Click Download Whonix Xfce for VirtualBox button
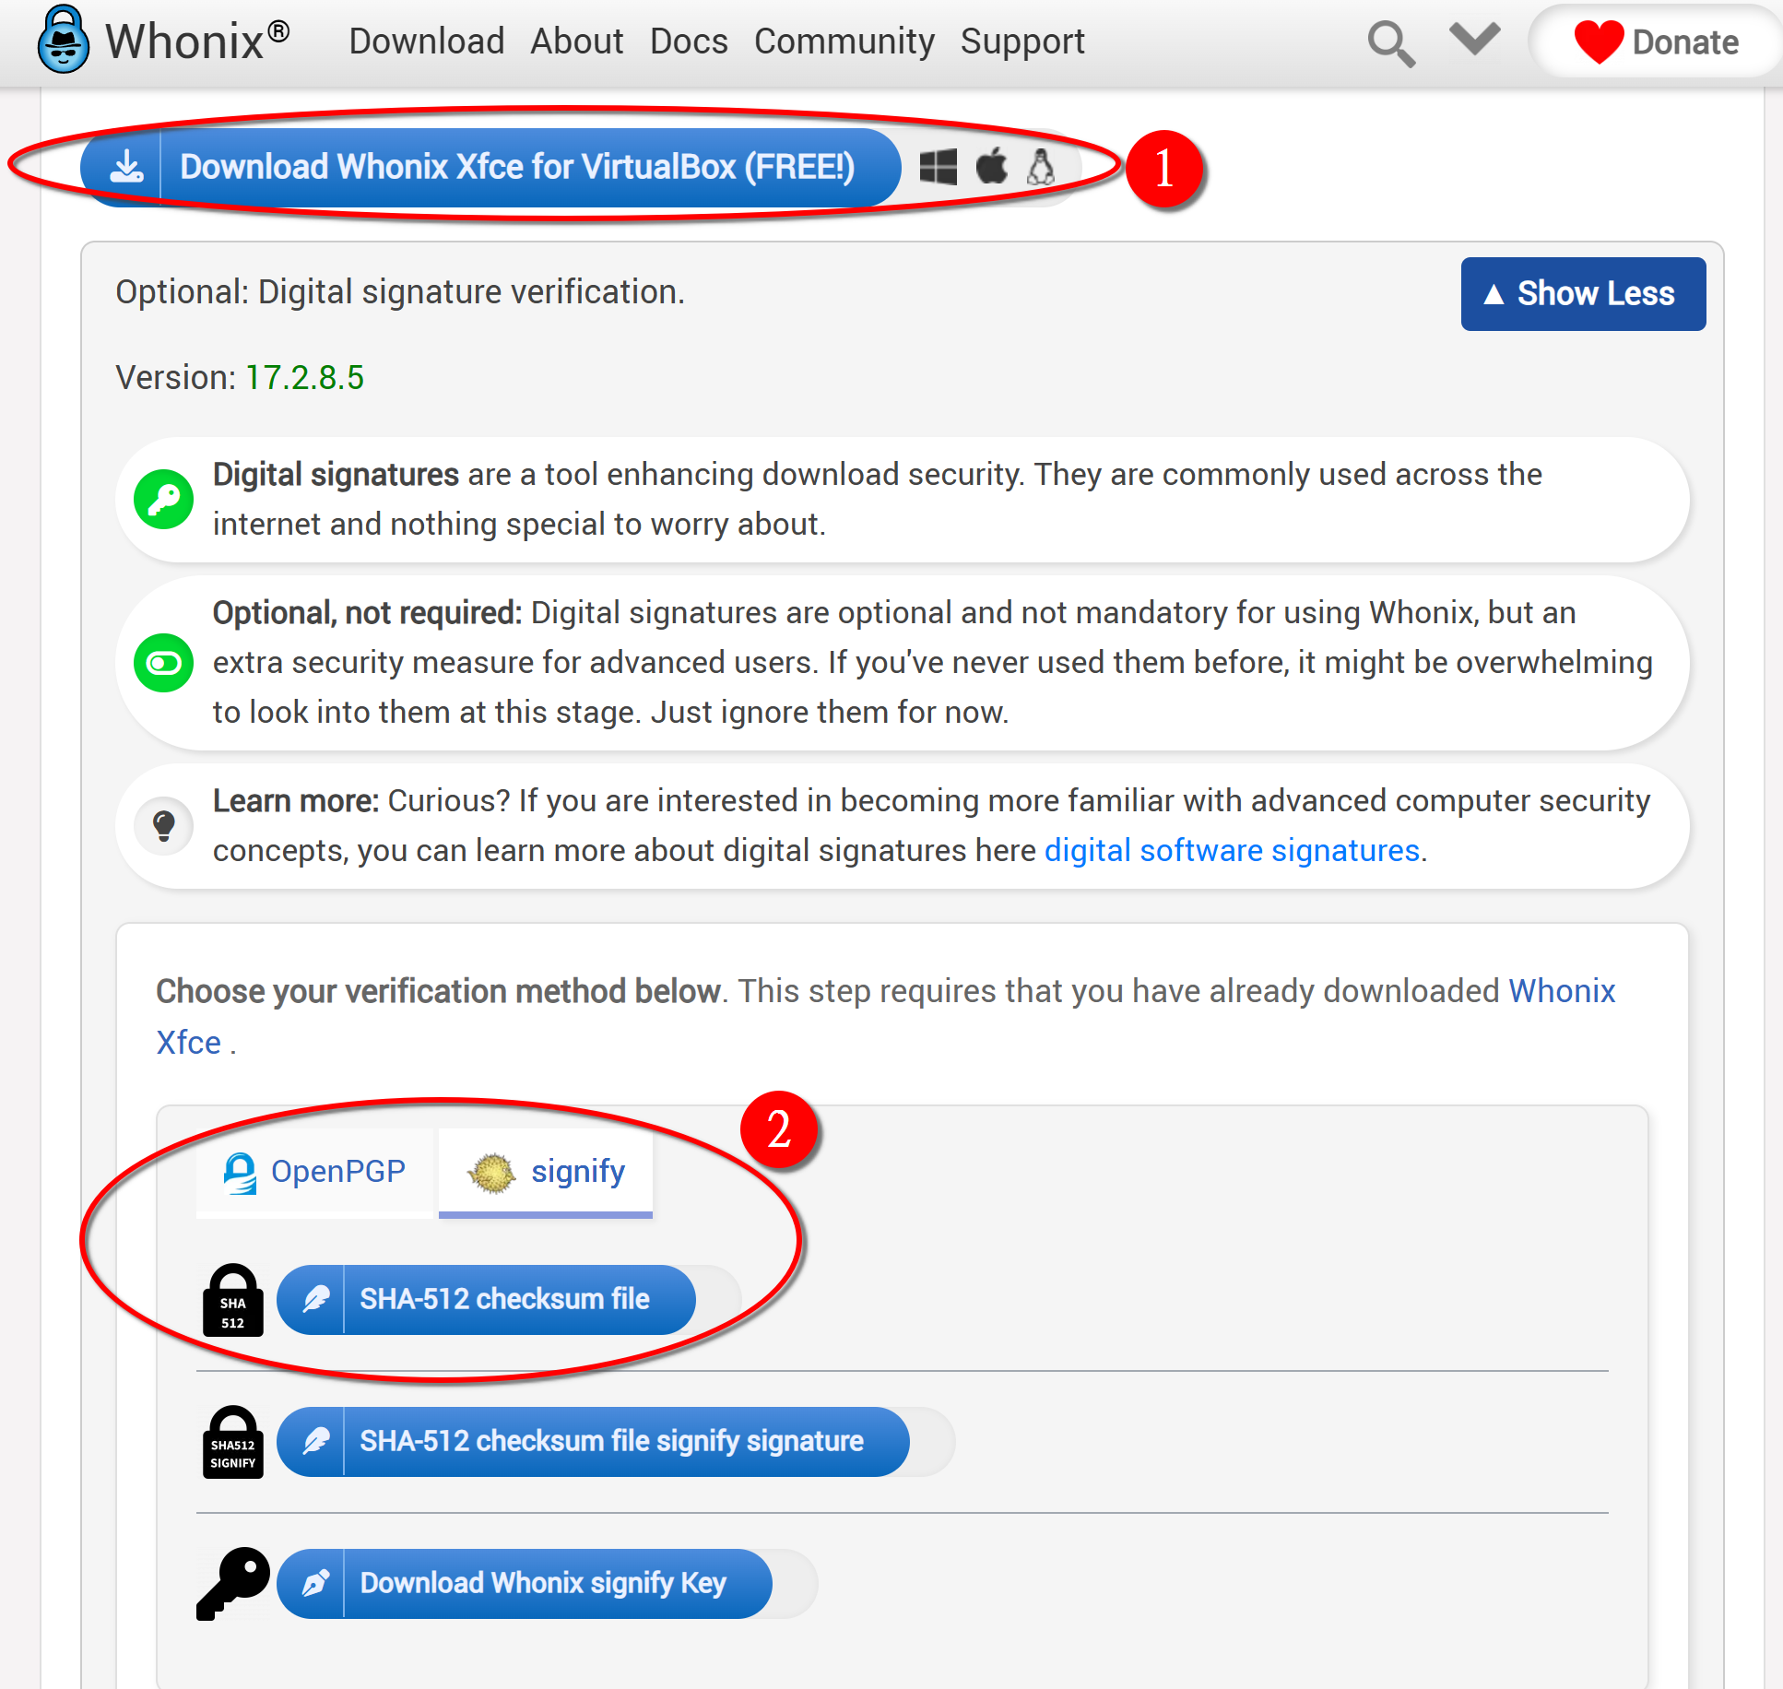 [491, 168]
